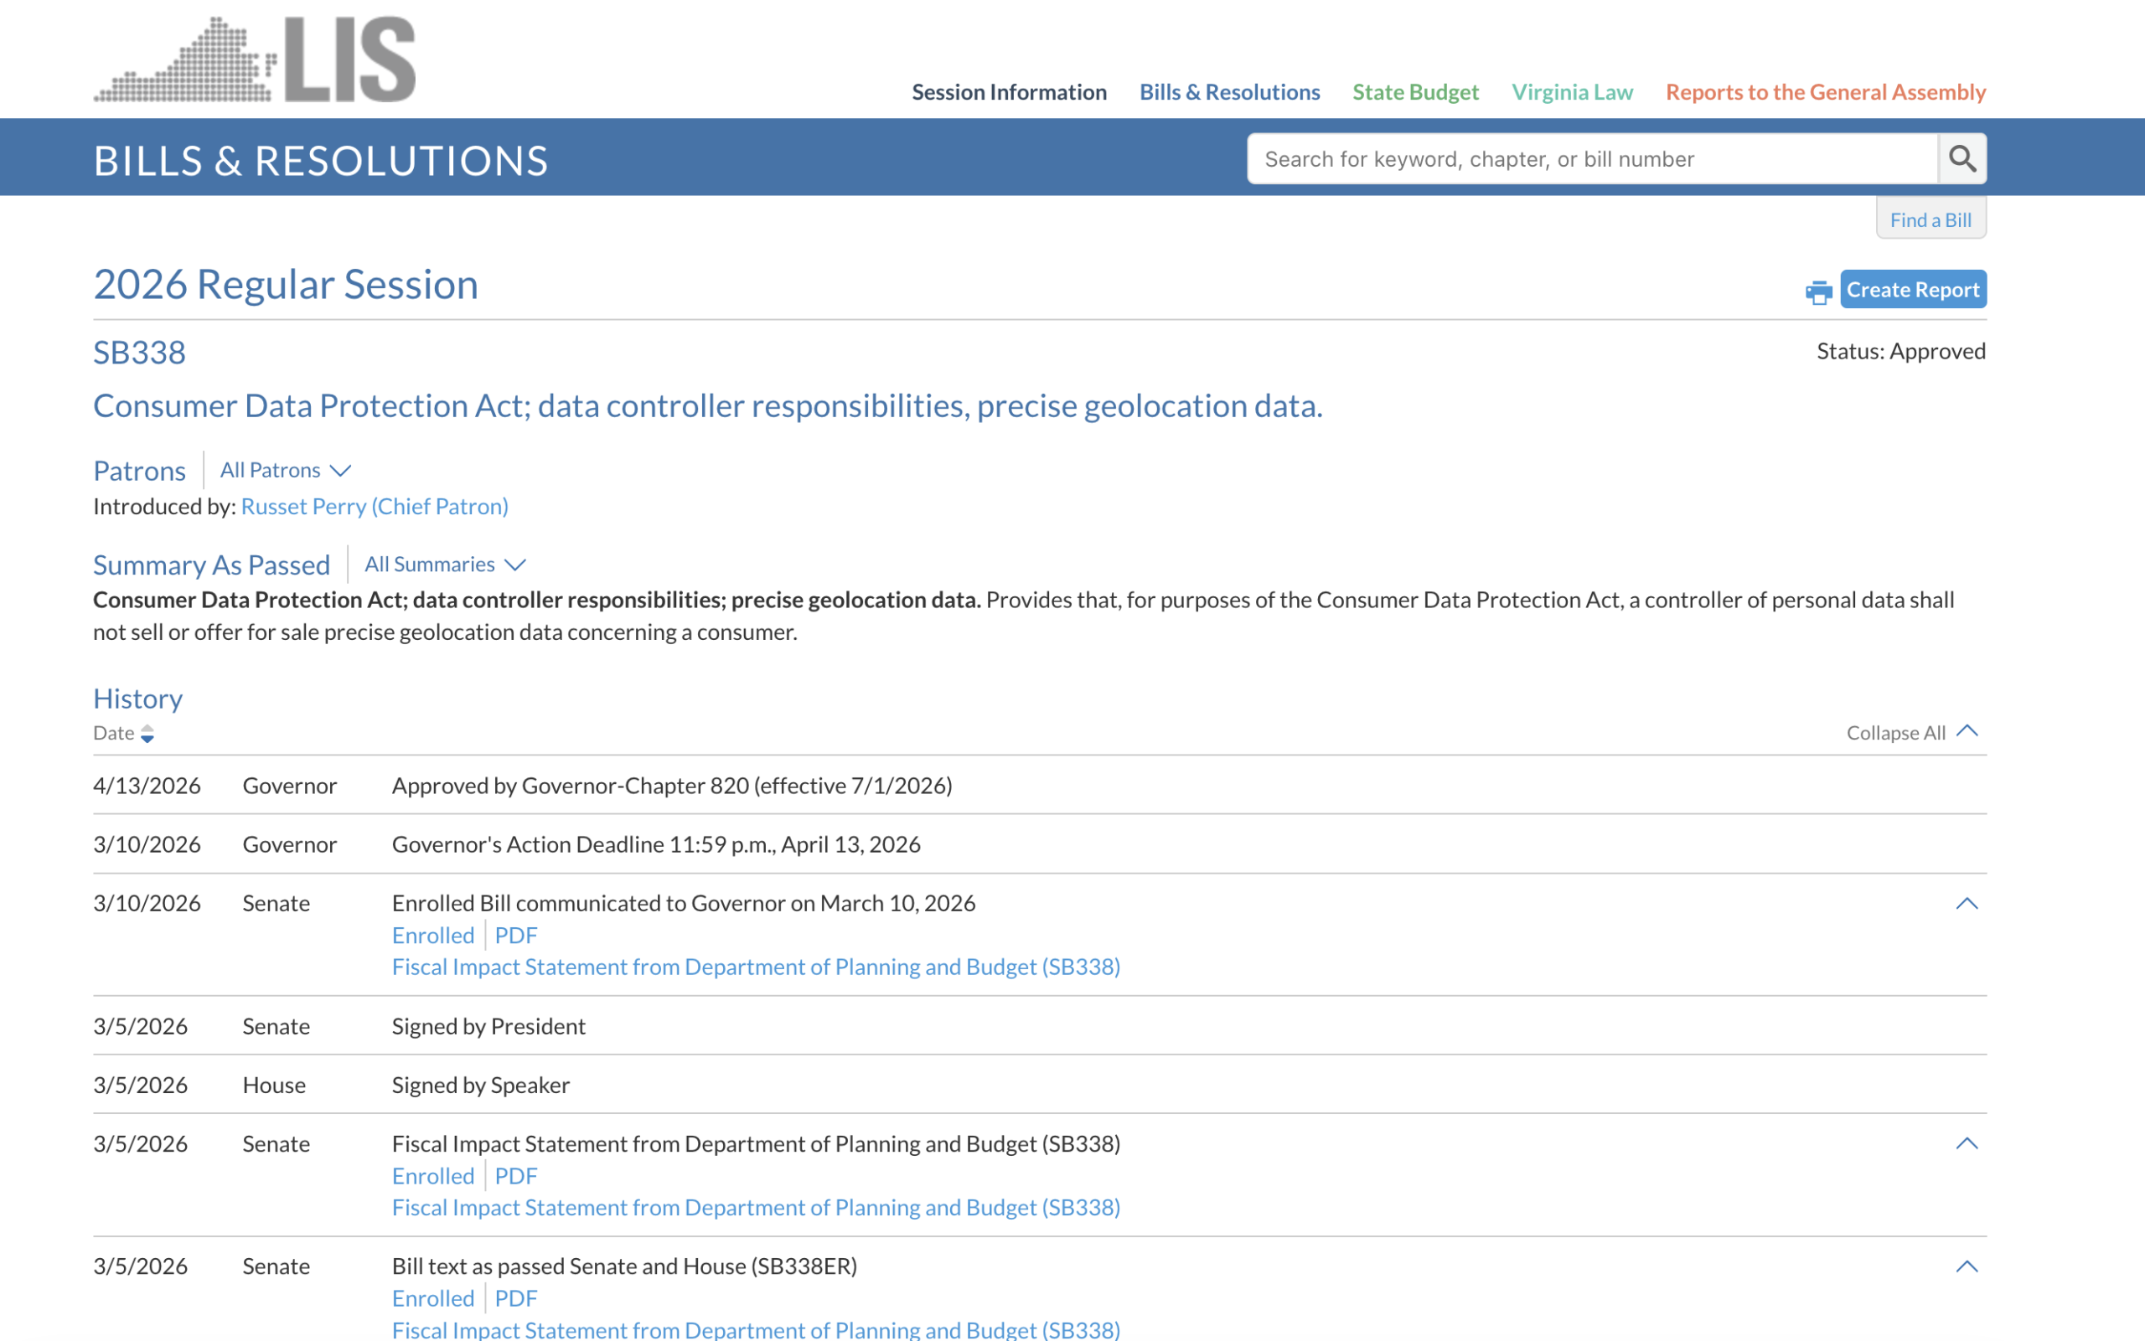The height and width of the screenshot is (1341, 2145).
Task: Click the printer icon beside Create Report
Action: tap(1818, 291)
